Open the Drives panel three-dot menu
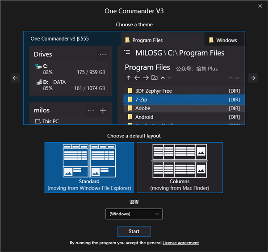This screenshot has width=268, height=252. (103, 55)
